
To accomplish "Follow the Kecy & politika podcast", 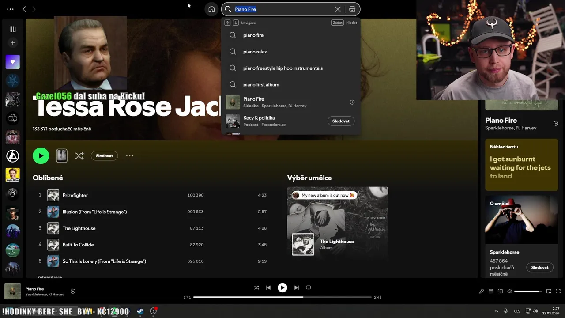I will coord(341,121).
